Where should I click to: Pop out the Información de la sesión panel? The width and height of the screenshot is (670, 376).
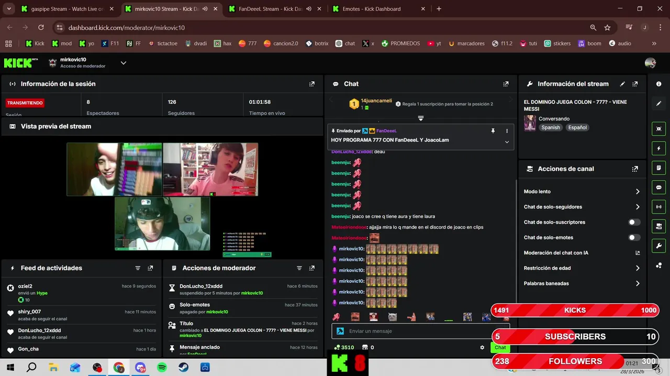(312, 84)
